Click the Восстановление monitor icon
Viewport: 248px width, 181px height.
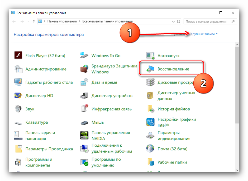pyautogui.click(x=150, y=69)
